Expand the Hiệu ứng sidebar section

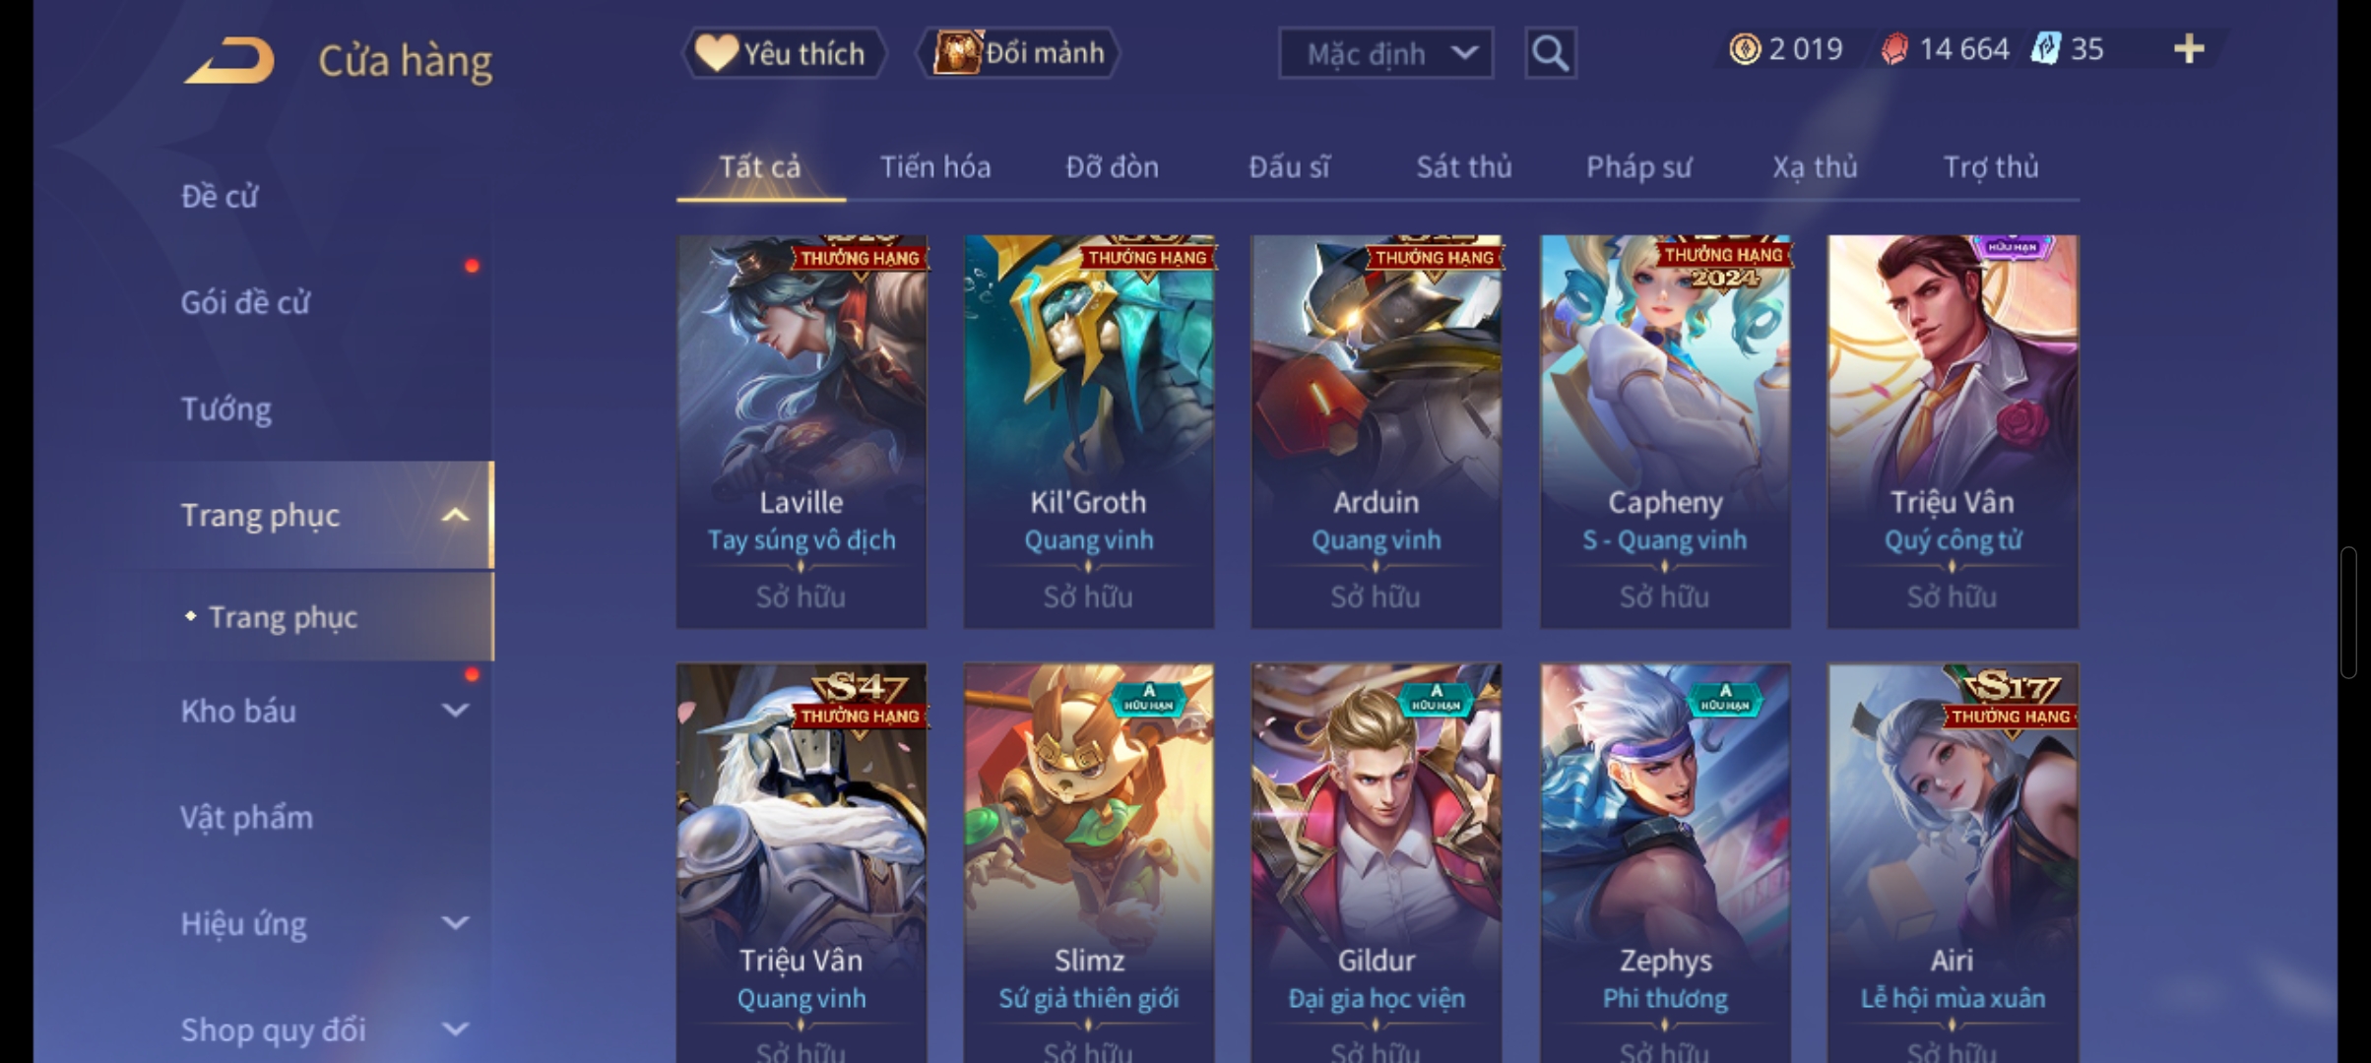point(455,923)
